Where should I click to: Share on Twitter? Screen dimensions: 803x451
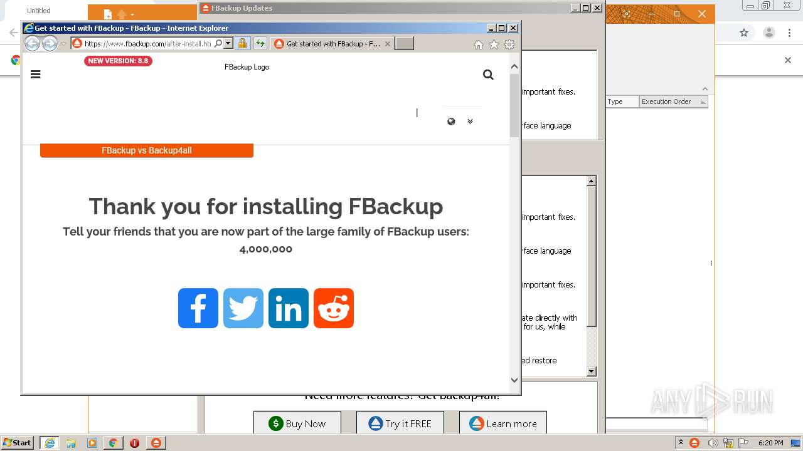243,308
